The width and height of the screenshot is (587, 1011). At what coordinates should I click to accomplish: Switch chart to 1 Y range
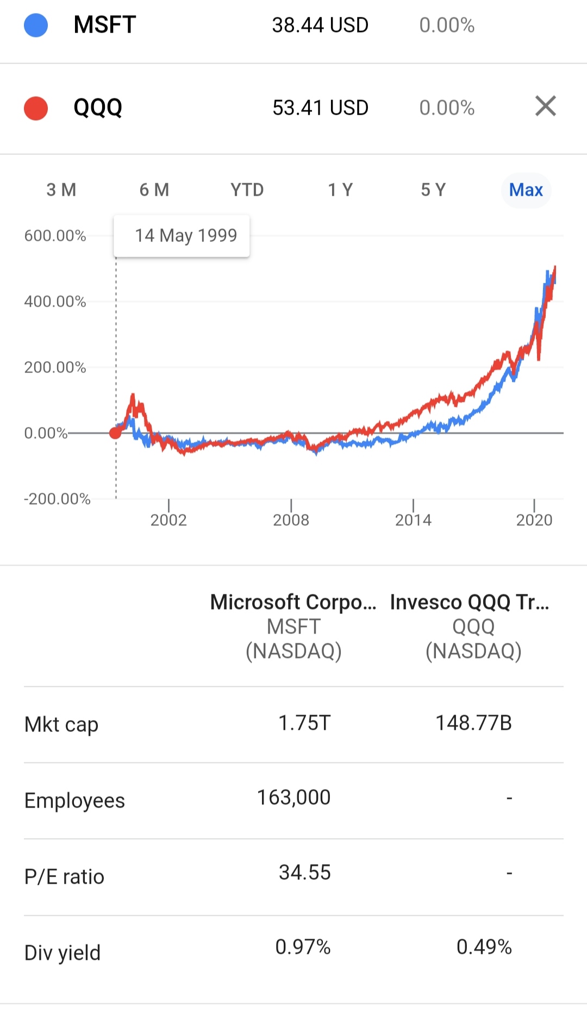point(340,190)
